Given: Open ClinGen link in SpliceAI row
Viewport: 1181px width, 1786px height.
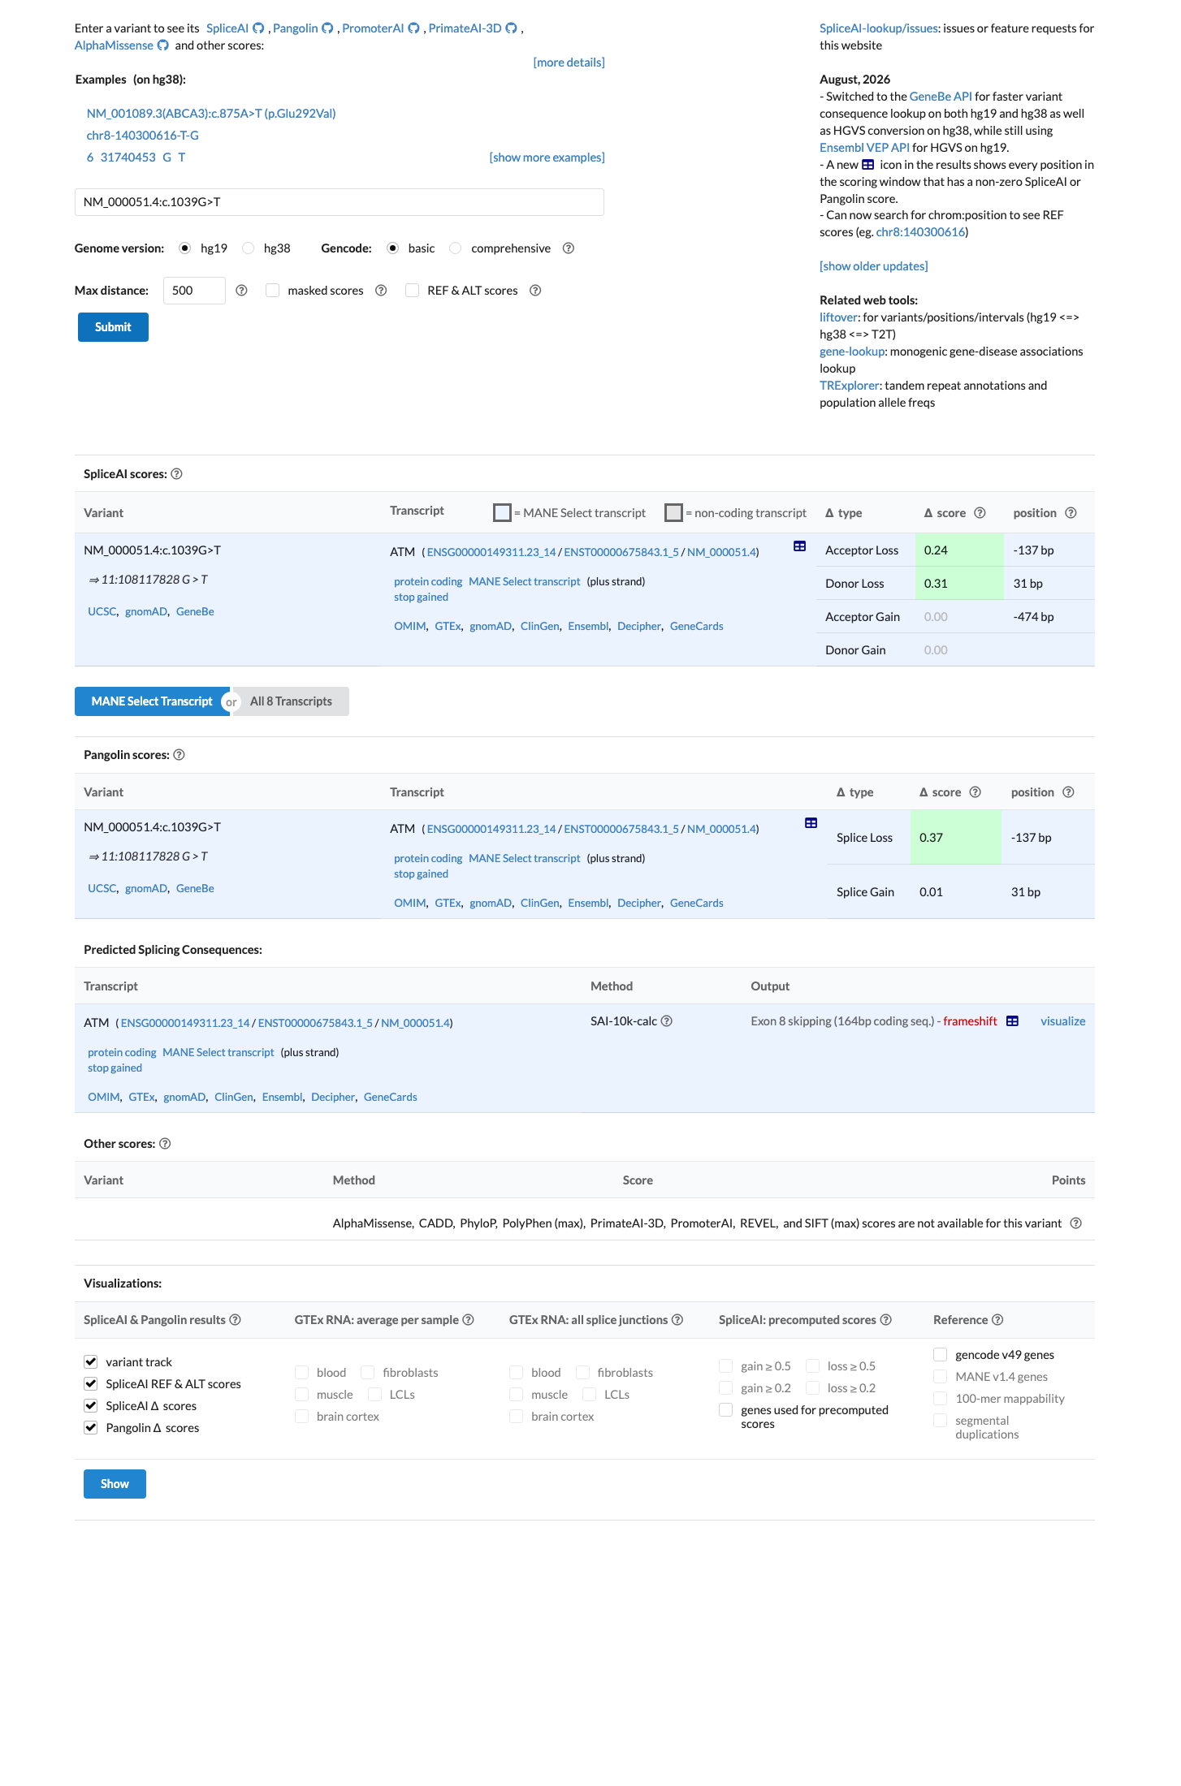Looking at the screenshot, I should pyautogui.click(x=539, y=627).
